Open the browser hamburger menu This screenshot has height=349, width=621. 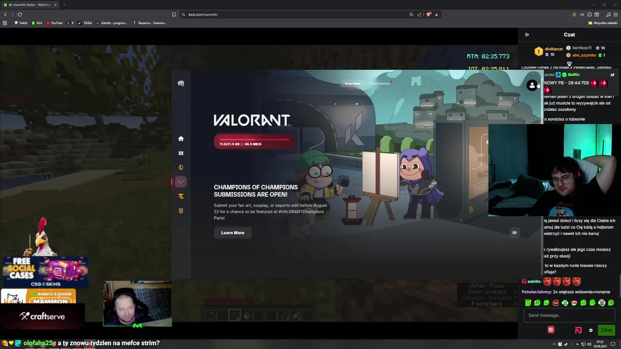click(615, 15)
